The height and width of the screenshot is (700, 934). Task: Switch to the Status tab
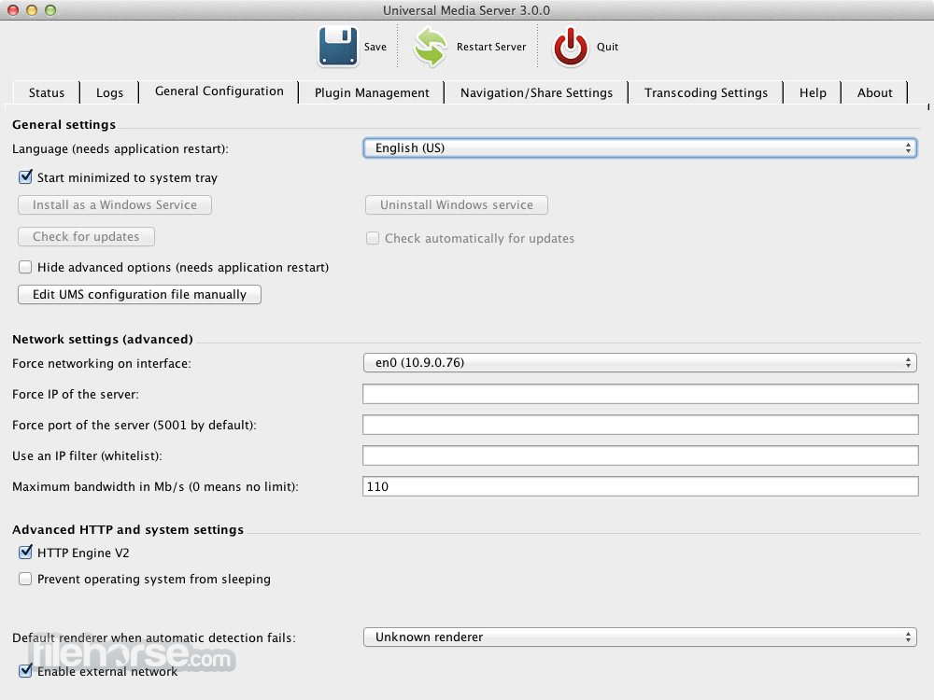coord(47,92)
